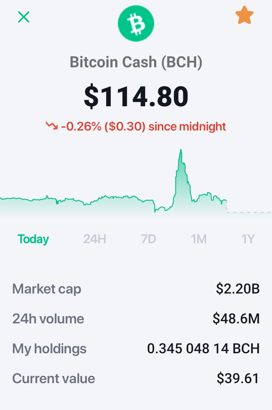Click the dashed projection line on chart
The width and height of the screenshot is (272, 410).
249,212
